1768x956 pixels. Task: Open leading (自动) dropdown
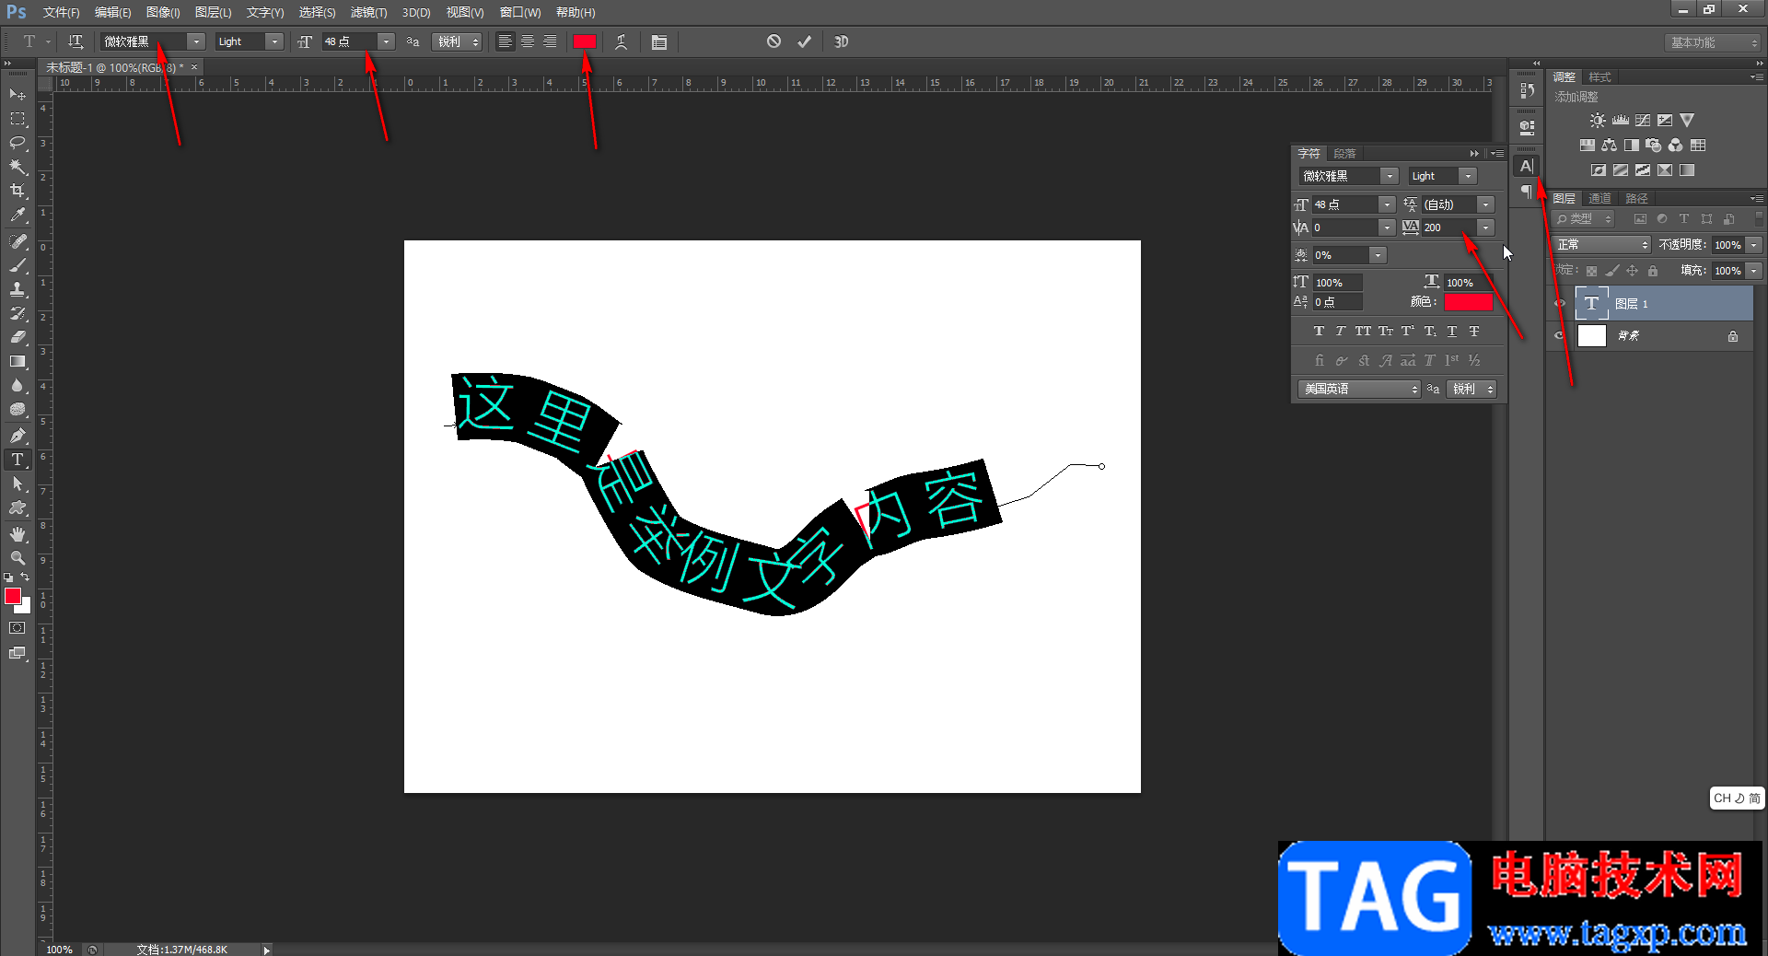pyautogui.click(x=1485, y=204)
